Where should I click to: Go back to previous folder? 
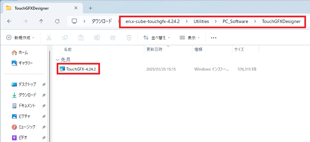click(9, 21)
